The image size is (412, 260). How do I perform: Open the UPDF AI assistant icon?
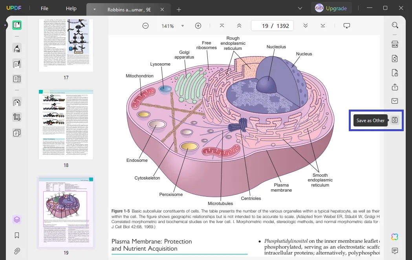[x=395, y=237]
